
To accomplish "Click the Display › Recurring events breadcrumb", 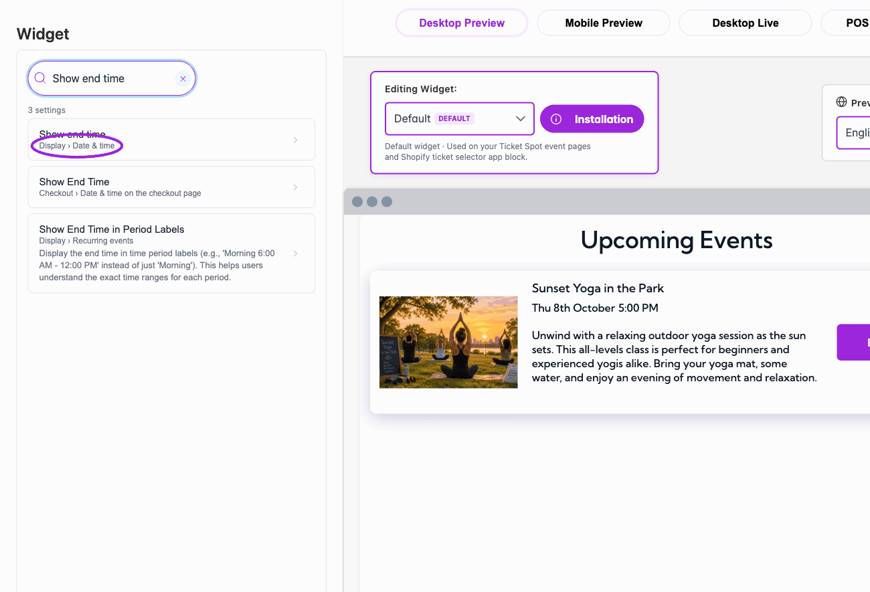I will point(86,241).
